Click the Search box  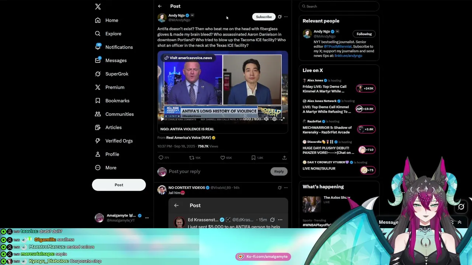[x=339, y=6]
